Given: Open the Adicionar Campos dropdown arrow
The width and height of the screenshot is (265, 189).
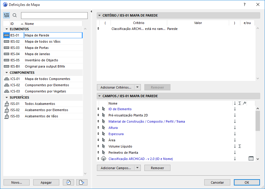Looking at the screenshot, I should tap(138, 168).
